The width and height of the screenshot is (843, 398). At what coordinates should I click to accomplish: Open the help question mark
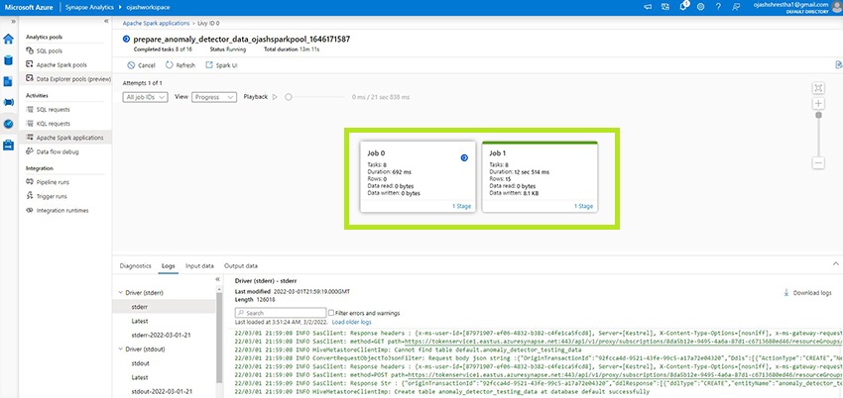coord(718,7)
